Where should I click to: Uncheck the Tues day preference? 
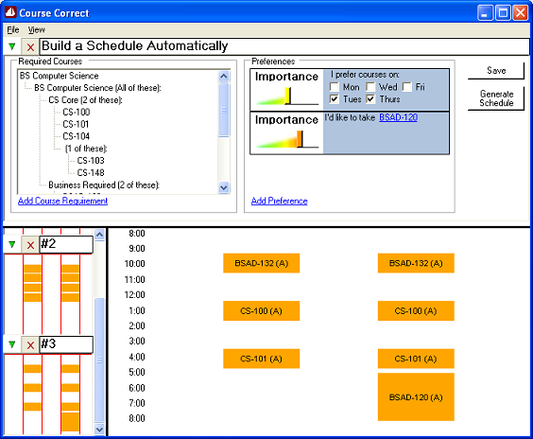(x=335, y=99)
